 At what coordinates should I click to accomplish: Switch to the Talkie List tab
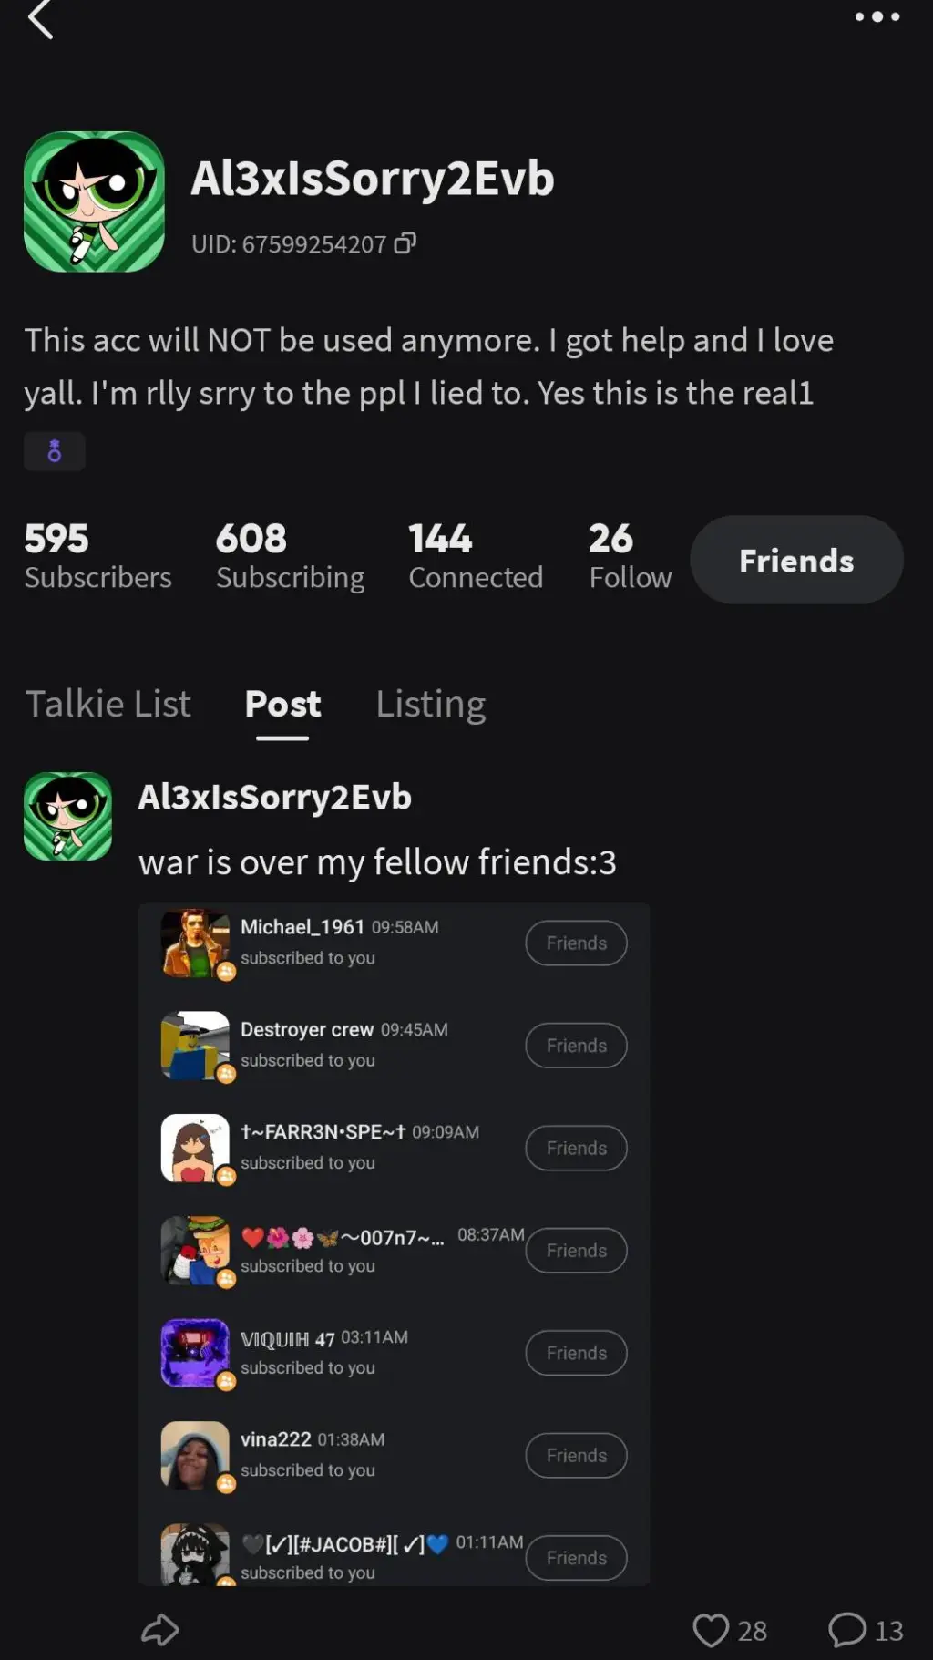coord(108,704)
